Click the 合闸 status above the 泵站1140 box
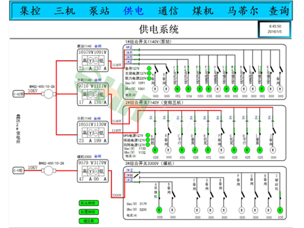The width and height of the screenshot is (304, 228). pyautogui.click(x=98, y=46)
